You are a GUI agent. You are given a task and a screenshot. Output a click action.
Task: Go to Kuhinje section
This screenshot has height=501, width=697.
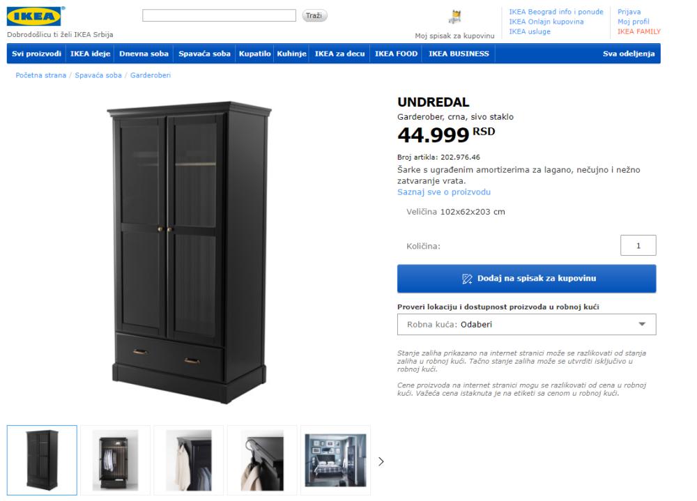291,54
